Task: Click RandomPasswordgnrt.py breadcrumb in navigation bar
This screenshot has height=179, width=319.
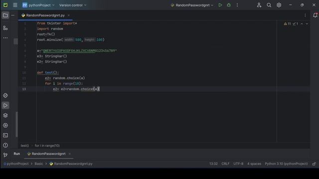Action: tap(71, 164)
